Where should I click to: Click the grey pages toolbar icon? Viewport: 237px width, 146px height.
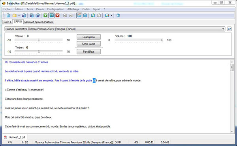(99, 15)
